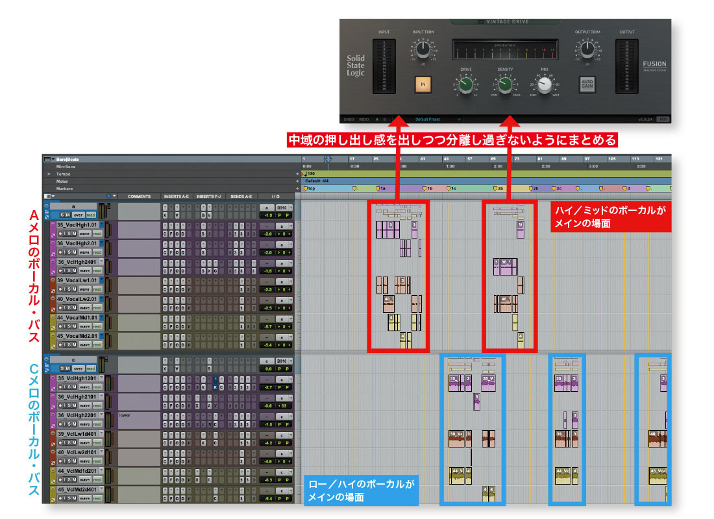Click the tempo 130 event in Tempo ruler
This screenshot has height=519, width=714.
pos(309,173)
